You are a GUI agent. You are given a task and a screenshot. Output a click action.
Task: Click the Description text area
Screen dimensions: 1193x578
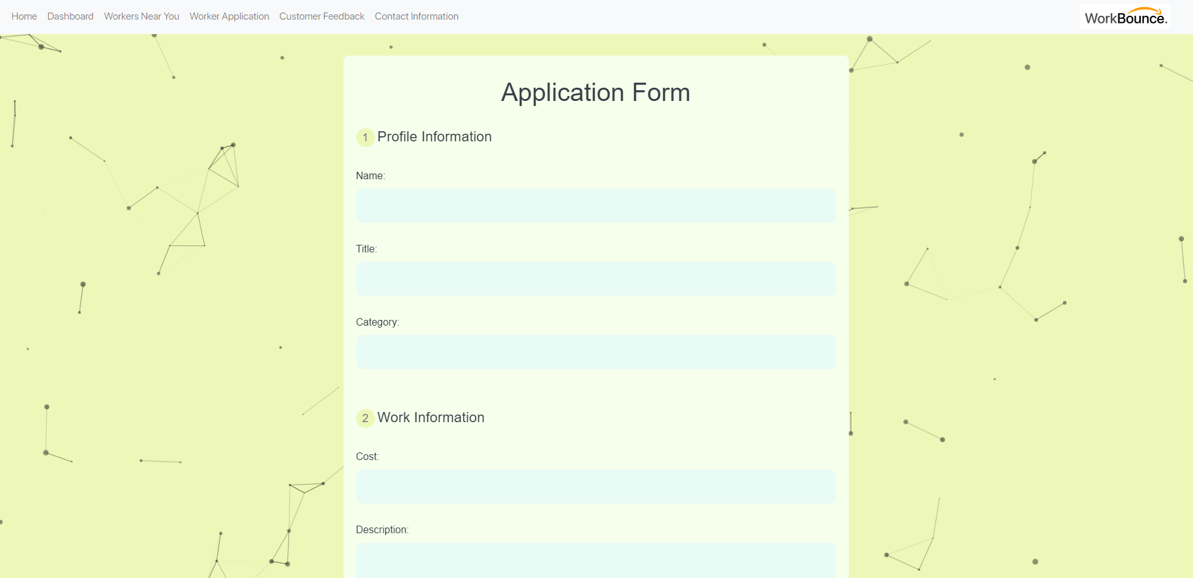point(596,560)
